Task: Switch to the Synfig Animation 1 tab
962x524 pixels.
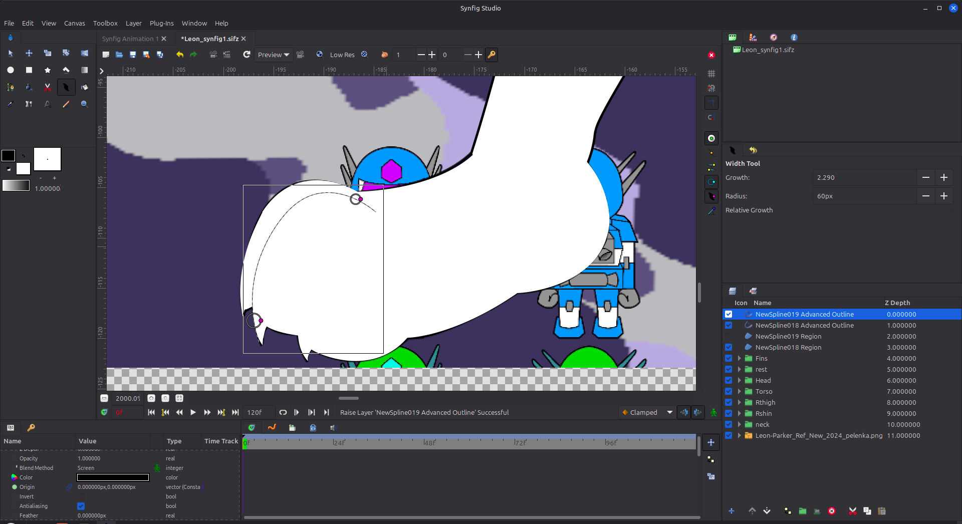Action: click(130, 39)
